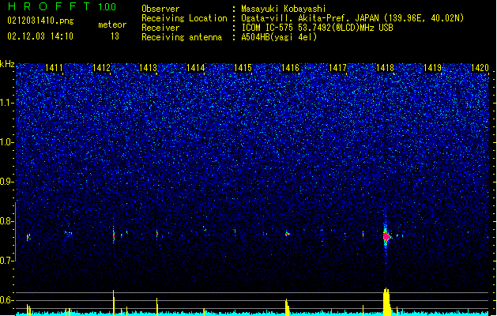497x316 pixels.
Task: Click the 1420 time marker
Action: (480, 68)
